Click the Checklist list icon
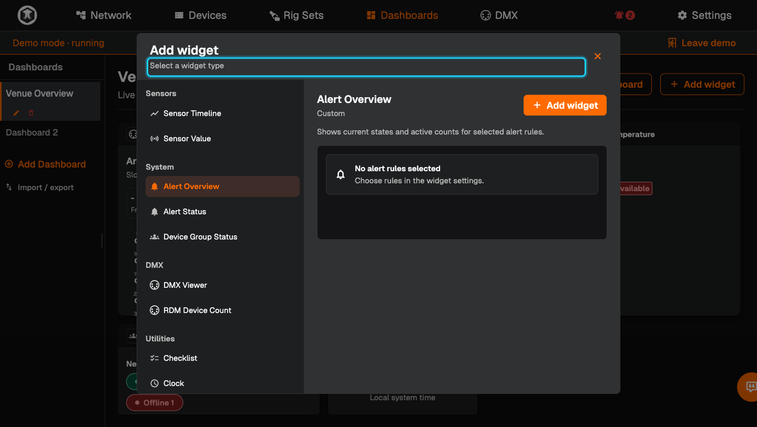 pos(155,358)
